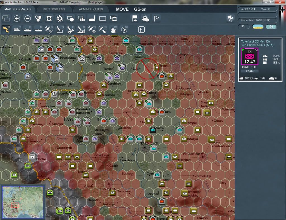
Task: Click the blue and yellow terrain indicator
Action: [x=258, y=27]
